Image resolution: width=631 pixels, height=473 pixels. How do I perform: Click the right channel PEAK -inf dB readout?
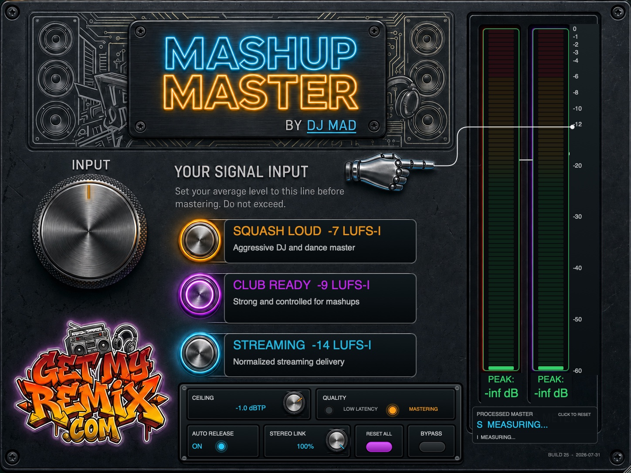point(551,388)
